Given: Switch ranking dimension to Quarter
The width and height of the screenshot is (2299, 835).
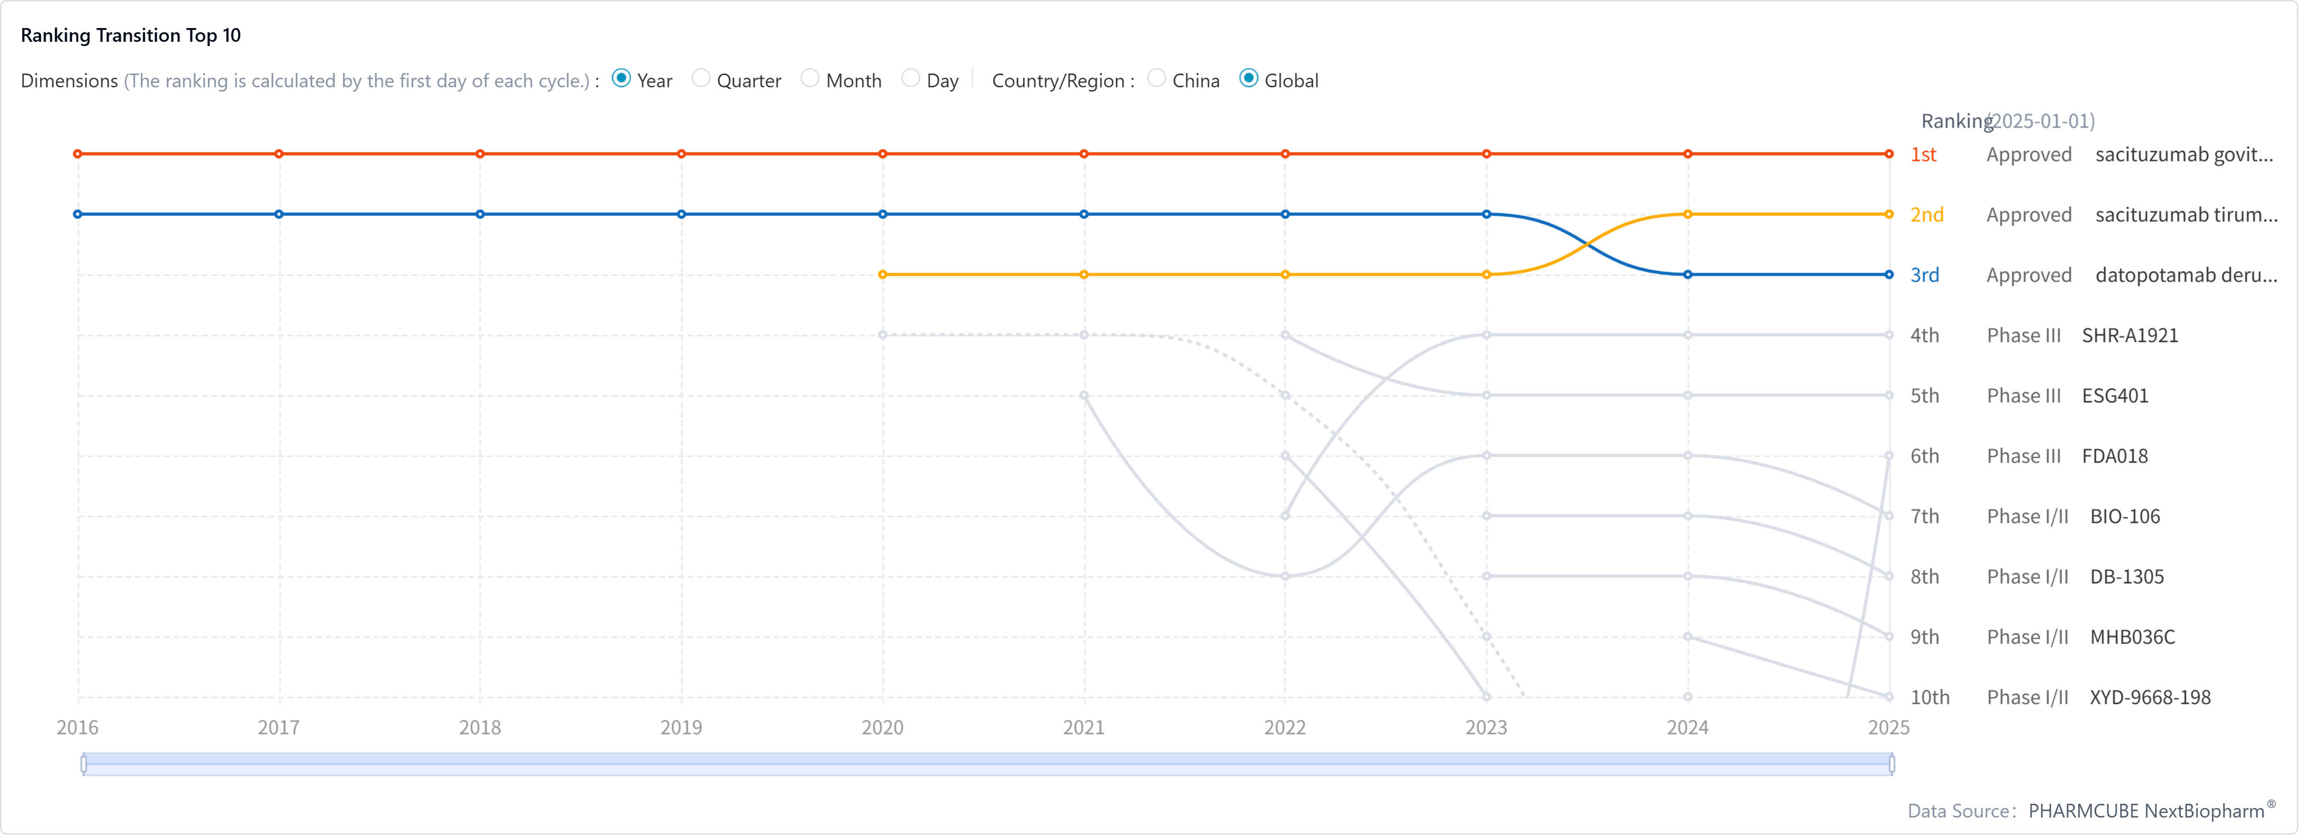Looking at the screenshot, I should point(701,79).
